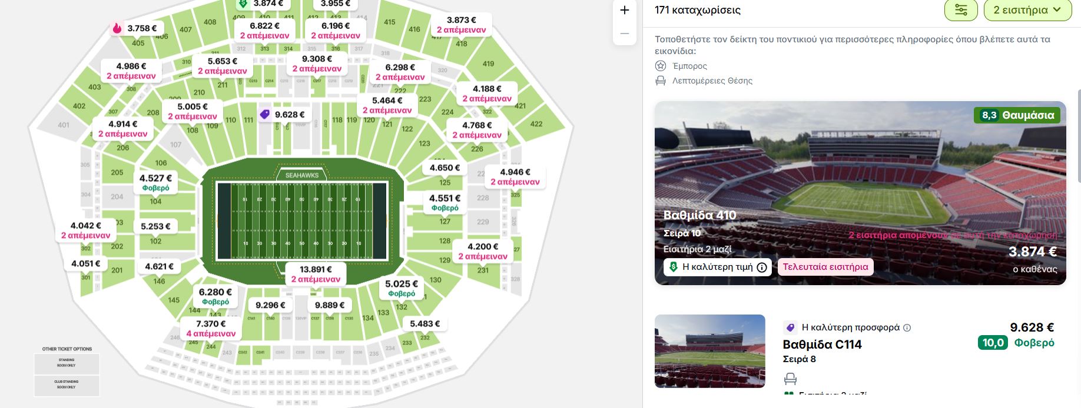Click the purple best-offer tag in listing

[790, 327]
